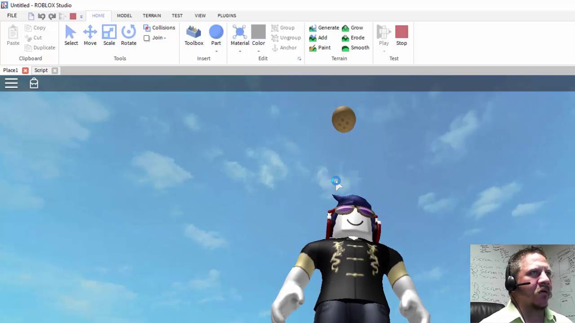575x323 pixels.
Task: Click the floating cookie object
Action: click(x=344, y=119)
